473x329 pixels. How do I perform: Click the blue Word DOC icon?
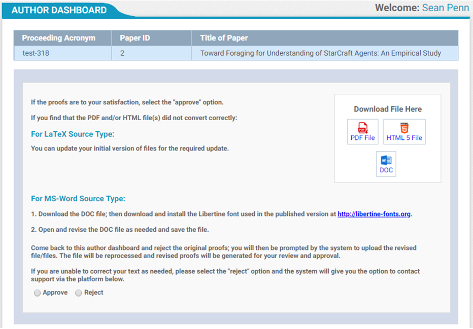[x=386, y=161]
